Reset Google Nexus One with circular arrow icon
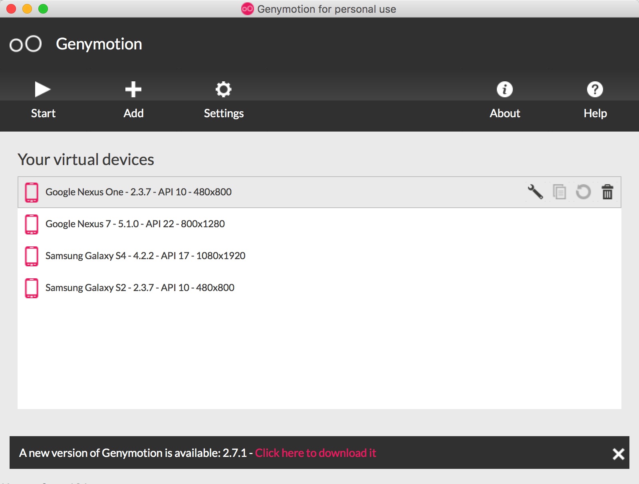This screenshot has width=639, height=484. (x=583, y=192)
